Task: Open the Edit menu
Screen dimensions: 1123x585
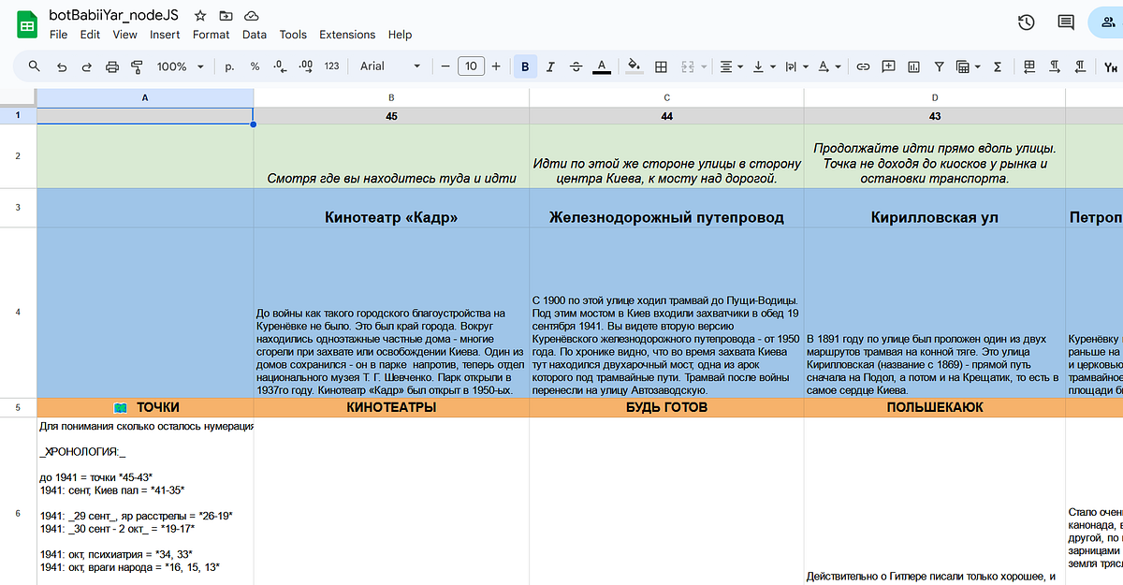Action: click(90, 35)
